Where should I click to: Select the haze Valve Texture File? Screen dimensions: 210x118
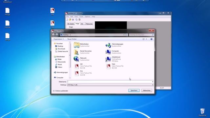click(x=115, y=66)
